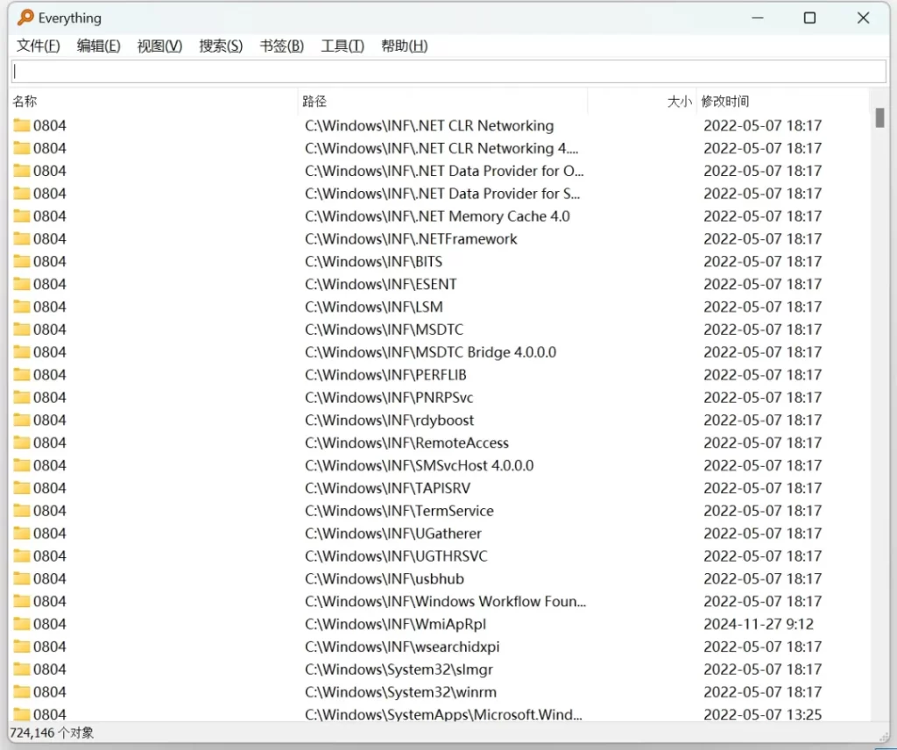This screenshot has width=897, height=750.
Task: Select folder icon for .NET CLR Networking row
Action: click(x=22, y=125)
